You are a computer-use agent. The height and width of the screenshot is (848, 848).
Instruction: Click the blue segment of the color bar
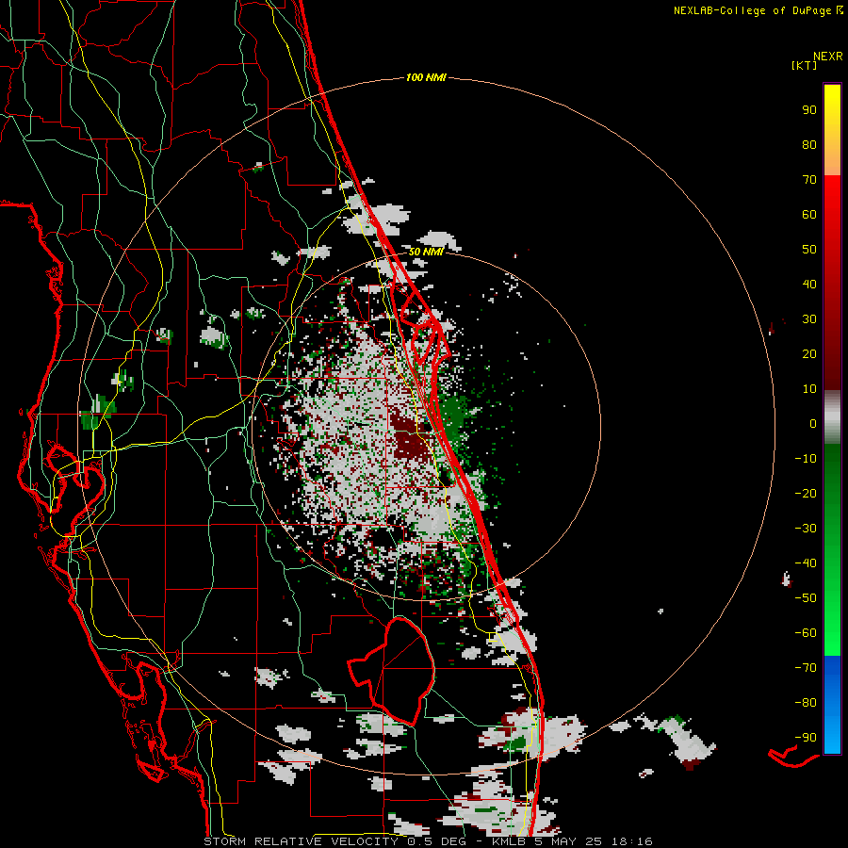pos(832,704)
